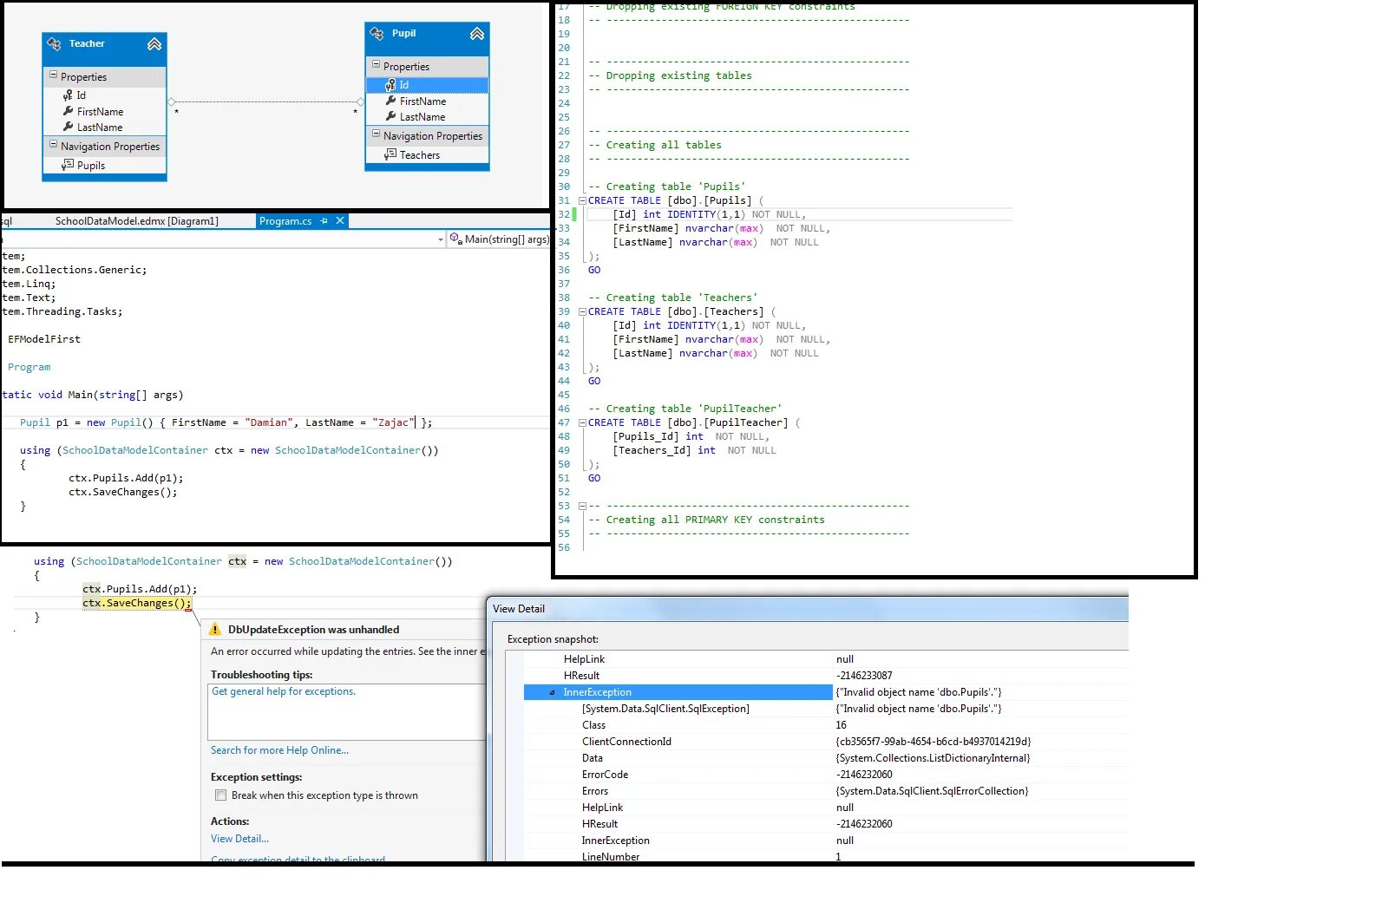Select the Teacher entity title
This screenshot has height=916, width=1395.
pyautogui.click(x=87, y=43)
